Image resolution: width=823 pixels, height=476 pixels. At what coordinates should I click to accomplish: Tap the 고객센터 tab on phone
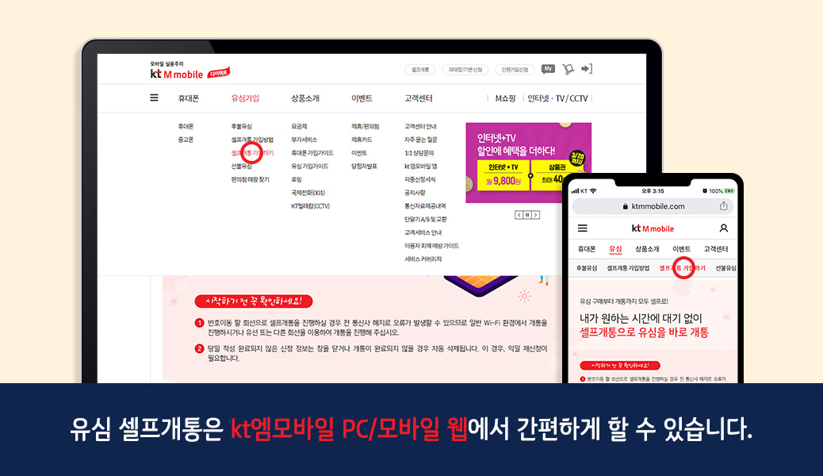pyautogui.click(x=716, y=249)
